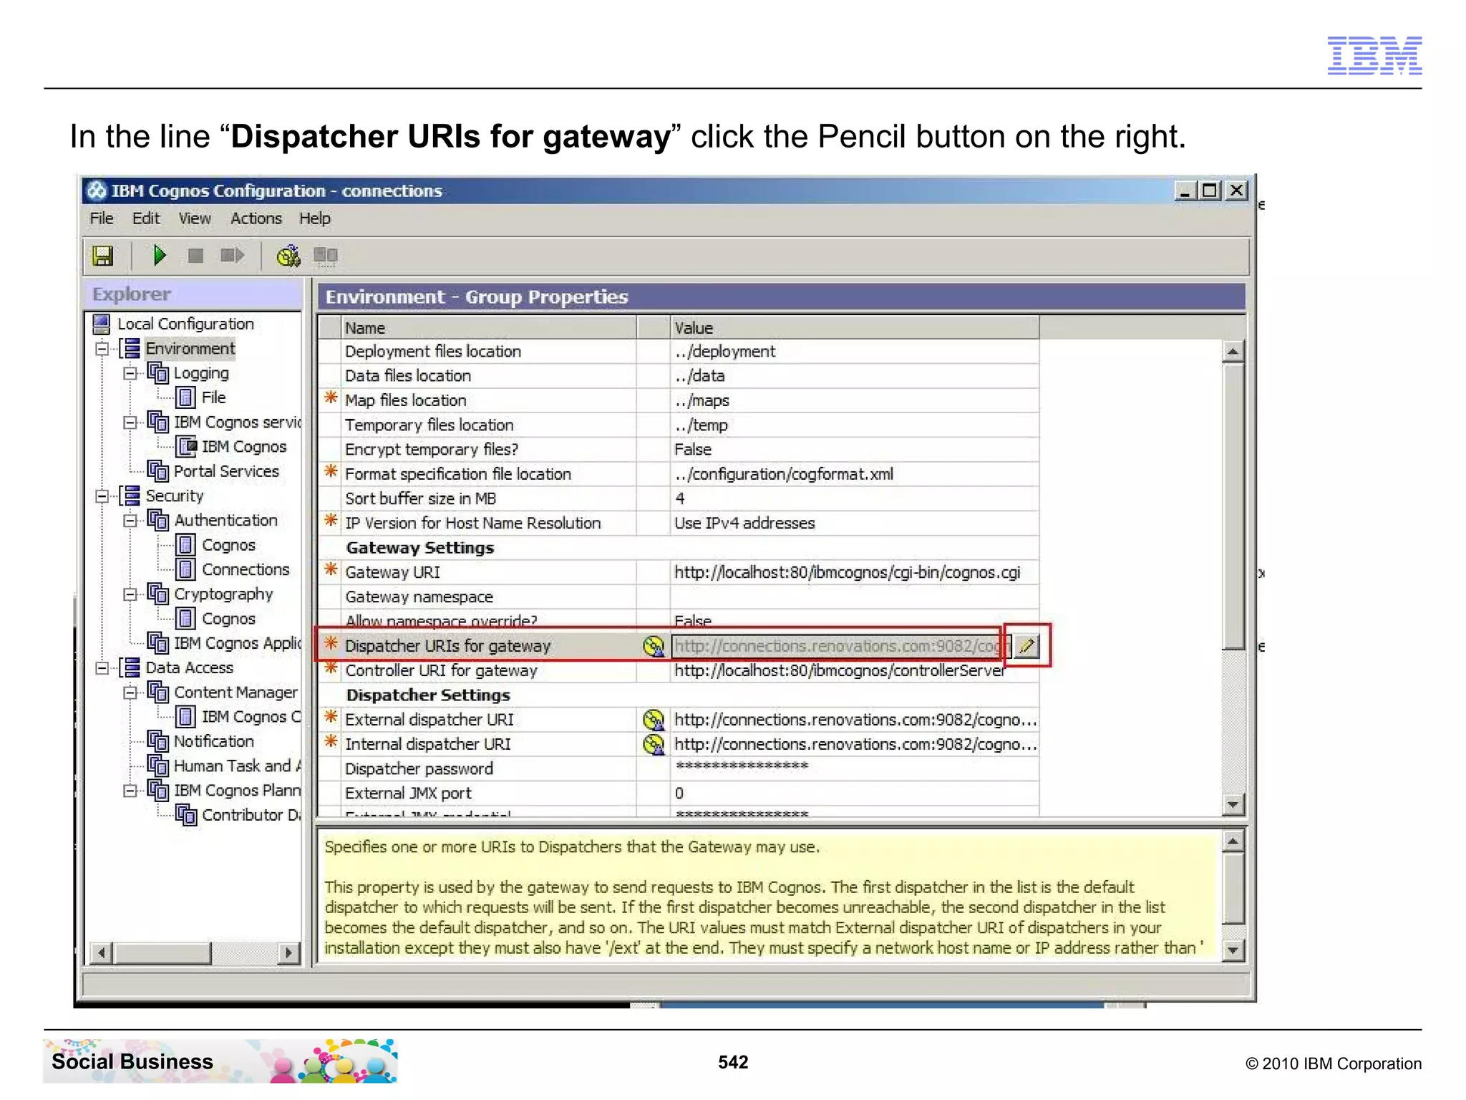
Task: Select the Environment tree item
Action: pyautogui.click(x=190, y=349)
